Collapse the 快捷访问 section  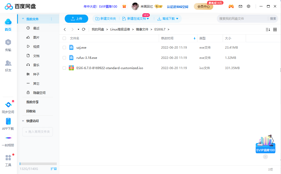[23, 121]
